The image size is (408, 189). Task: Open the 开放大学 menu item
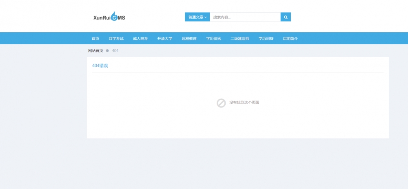click(165, 38)
